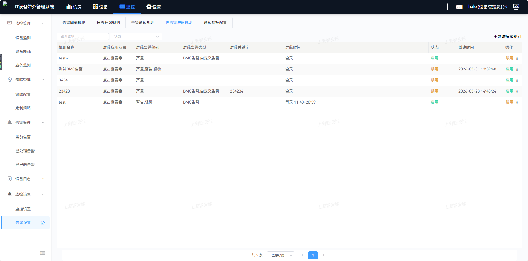The height and width of the screenshot is (261, 528).
Task: Click info icon in 3454 row's 点击查看
Action: click(x=120, y=80)
